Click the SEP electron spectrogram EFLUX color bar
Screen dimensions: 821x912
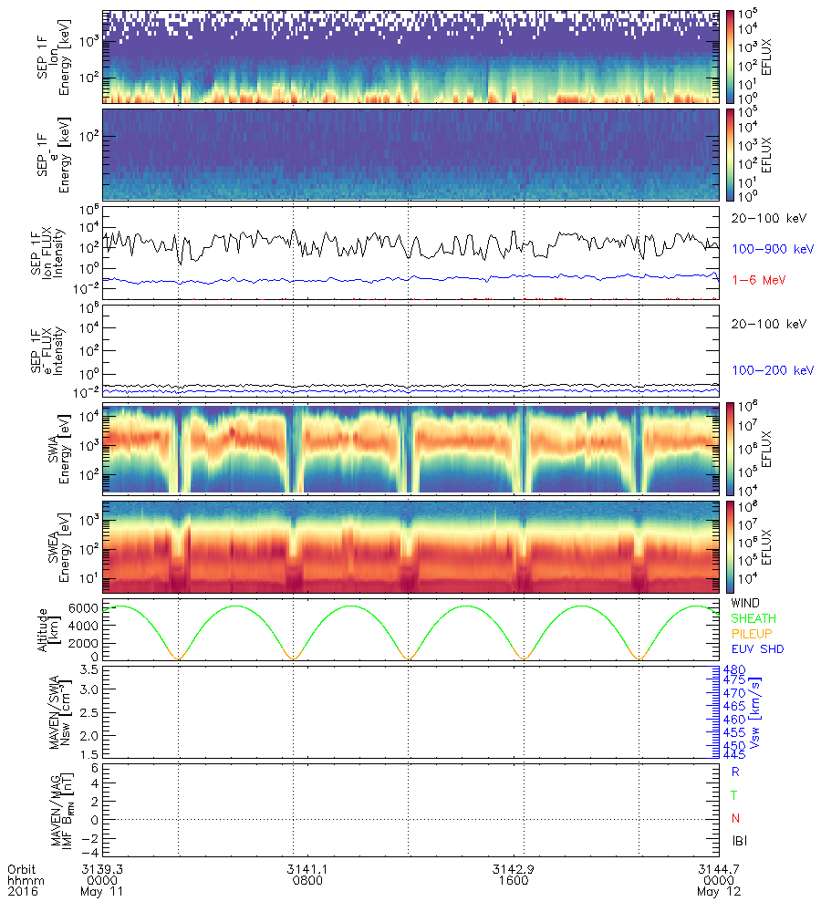pyautogui.click(x=732, y=154)
